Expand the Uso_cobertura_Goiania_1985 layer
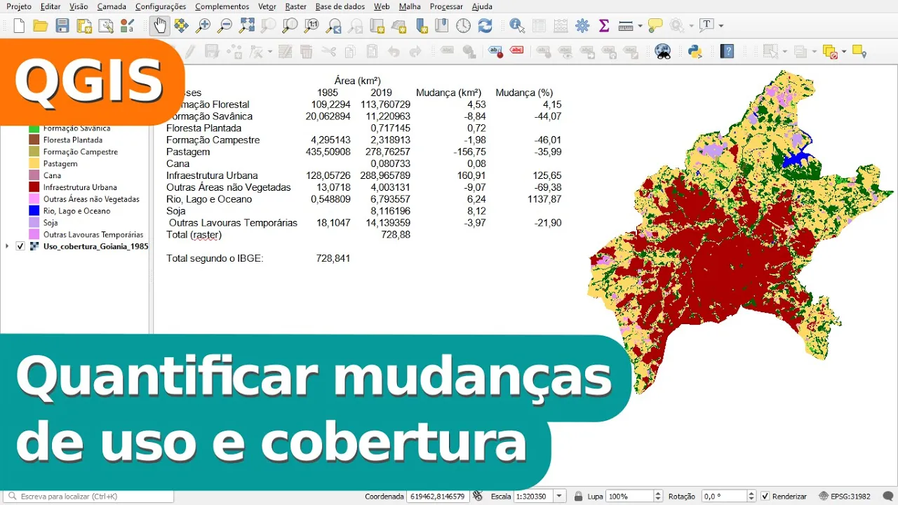Viewport: 898px width, 505px height. [8, 246]
